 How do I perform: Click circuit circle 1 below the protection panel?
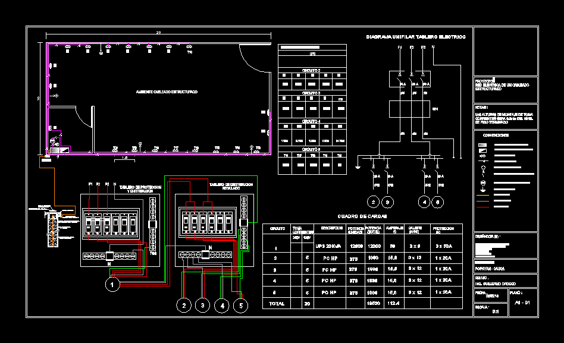point(111,285)
